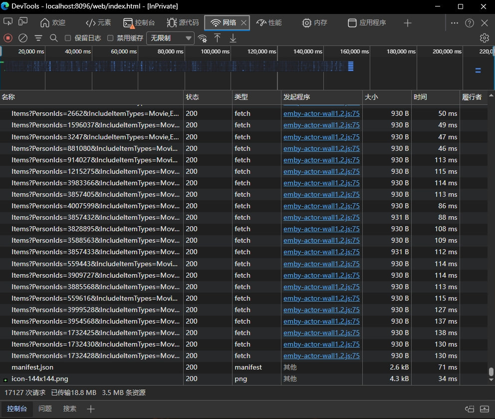Screen dimensions: 495x419
Task: Open network search magnifier
Action: (x=54, y=38)
